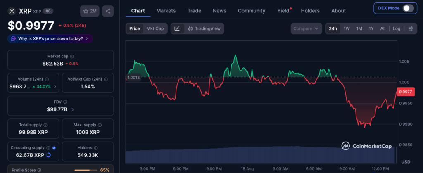Click the verified badge by Circulating supply
The height and width of the screenshot is (173, 423).
coord(54,148)
